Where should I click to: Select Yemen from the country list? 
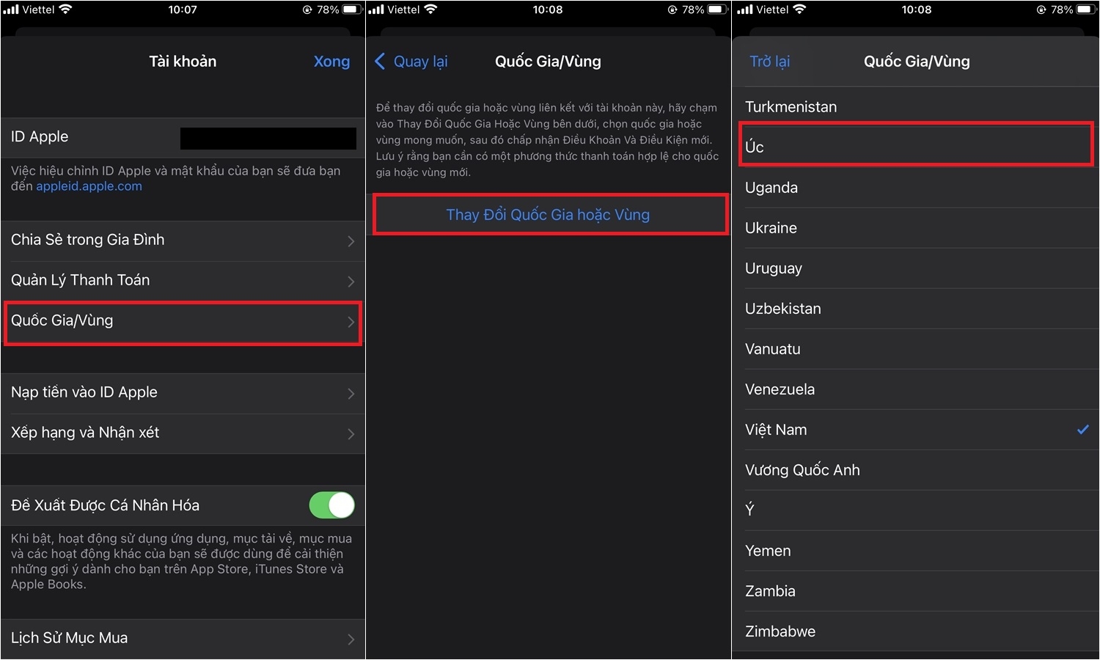[x=915, y=551]
